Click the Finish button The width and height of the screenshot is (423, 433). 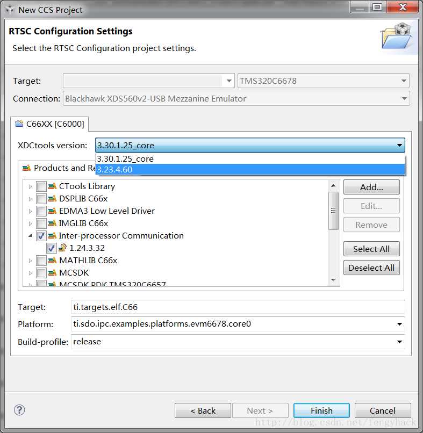click(x=321, y=410)
